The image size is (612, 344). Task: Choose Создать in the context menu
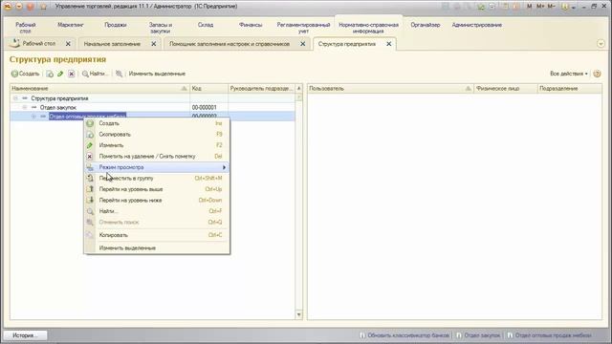(157, 123)
